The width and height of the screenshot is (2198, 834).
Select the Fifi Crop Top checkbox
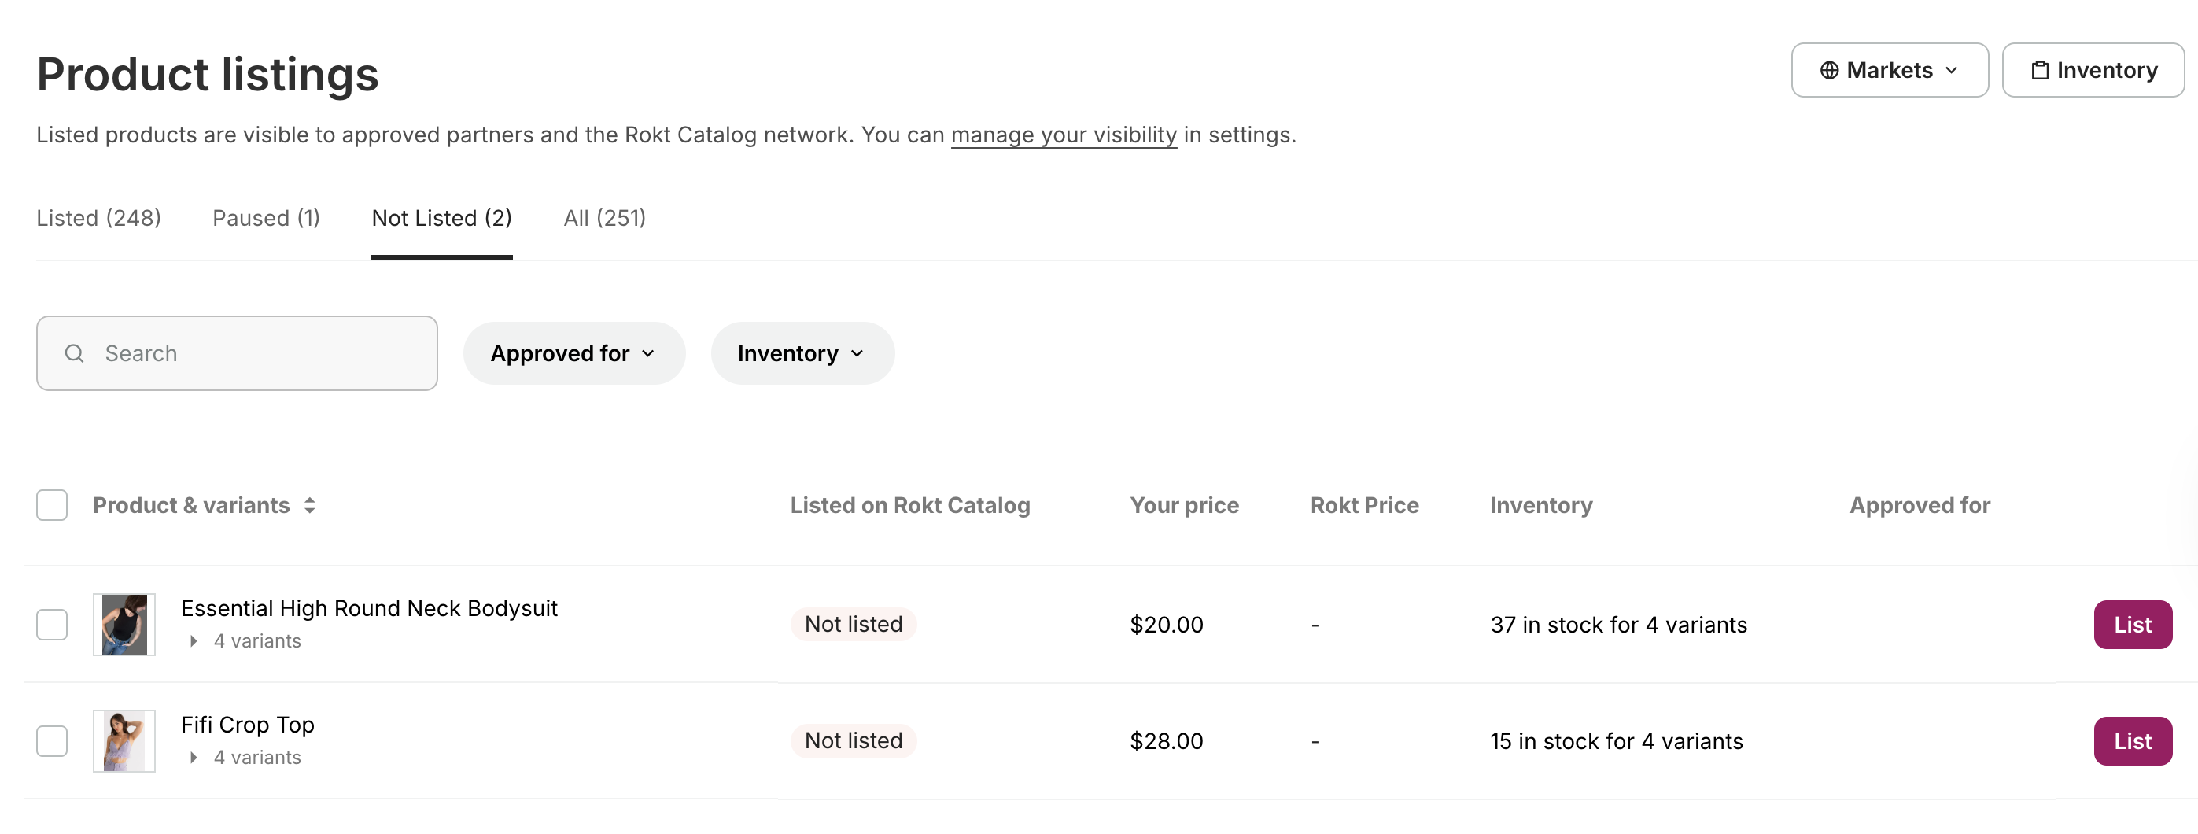coord(52,741)
